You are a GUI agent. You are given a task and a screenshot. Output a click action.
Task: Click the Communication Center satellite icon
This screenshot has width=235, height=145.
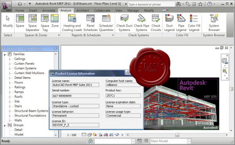(194, 4)
